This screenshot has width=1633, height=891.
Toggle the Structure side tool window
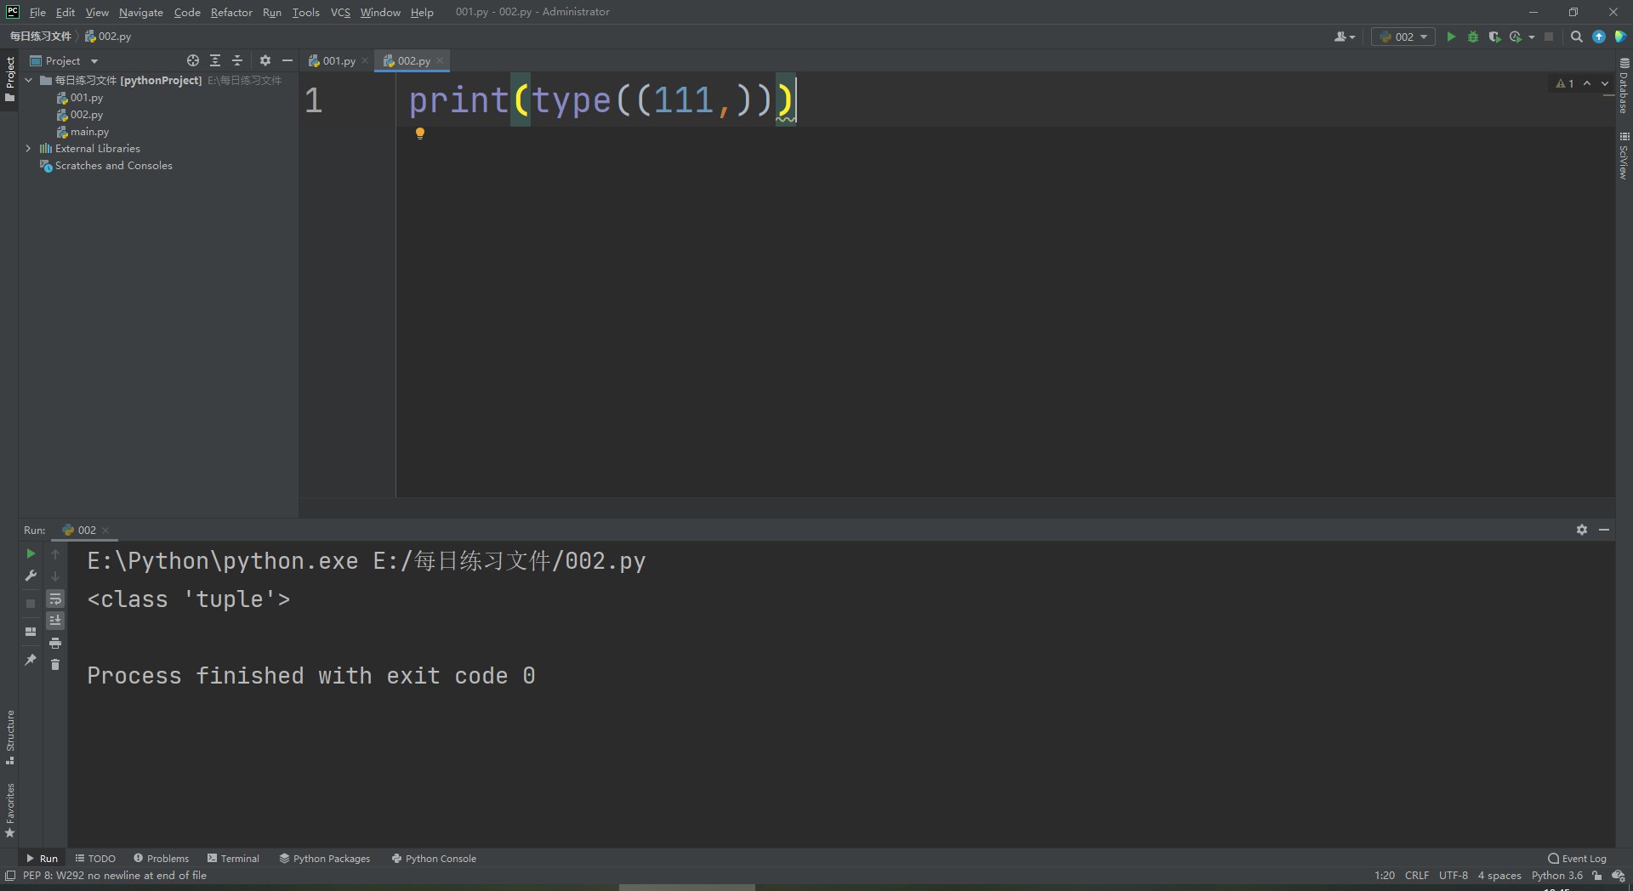click(x=9, y=737)
